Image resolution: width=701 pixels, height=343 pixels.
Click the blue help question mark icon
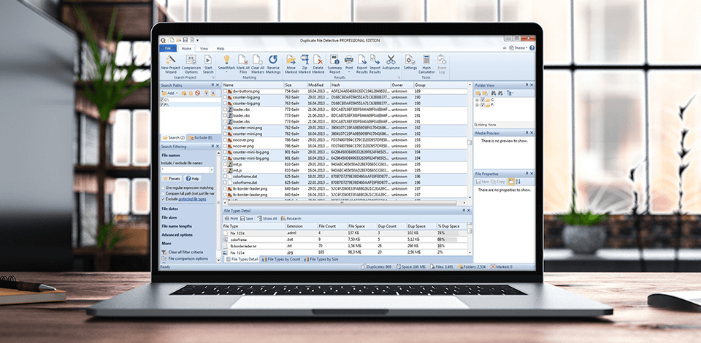tap(532, 47)
